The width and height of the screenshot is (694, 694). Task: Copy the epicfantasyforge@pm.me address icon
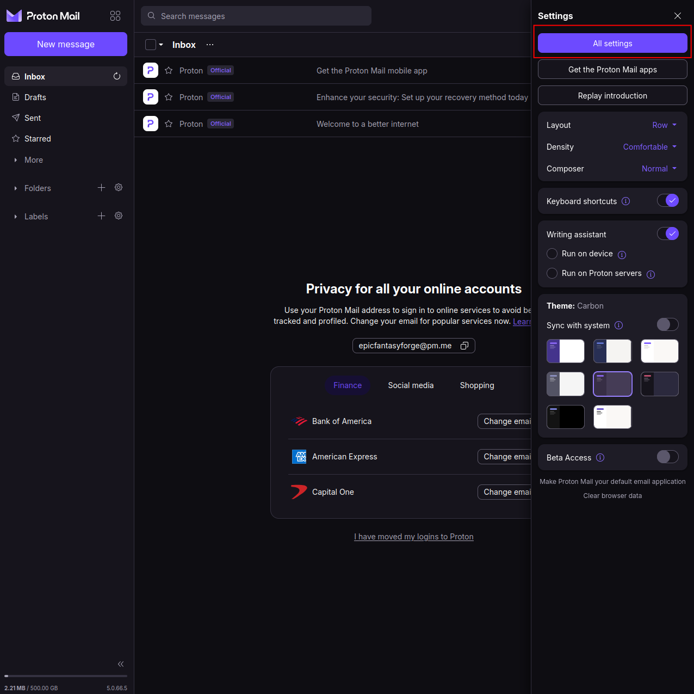464,346
